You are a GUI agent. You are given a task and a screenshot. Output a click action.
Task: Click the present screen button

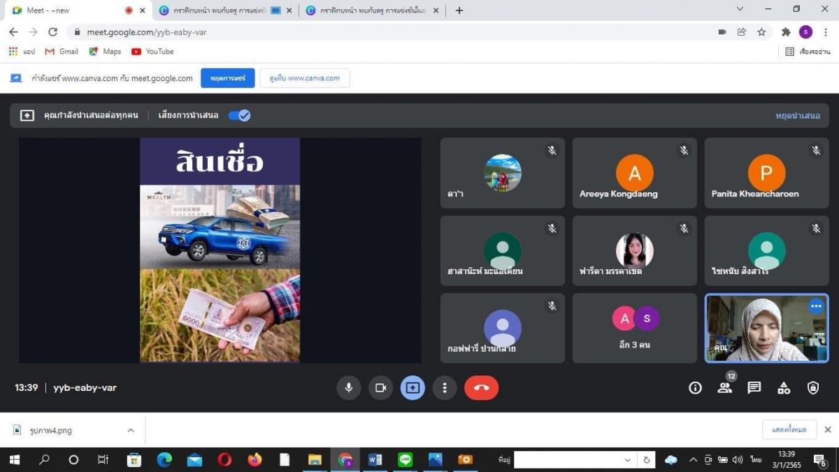click(413, 387)
